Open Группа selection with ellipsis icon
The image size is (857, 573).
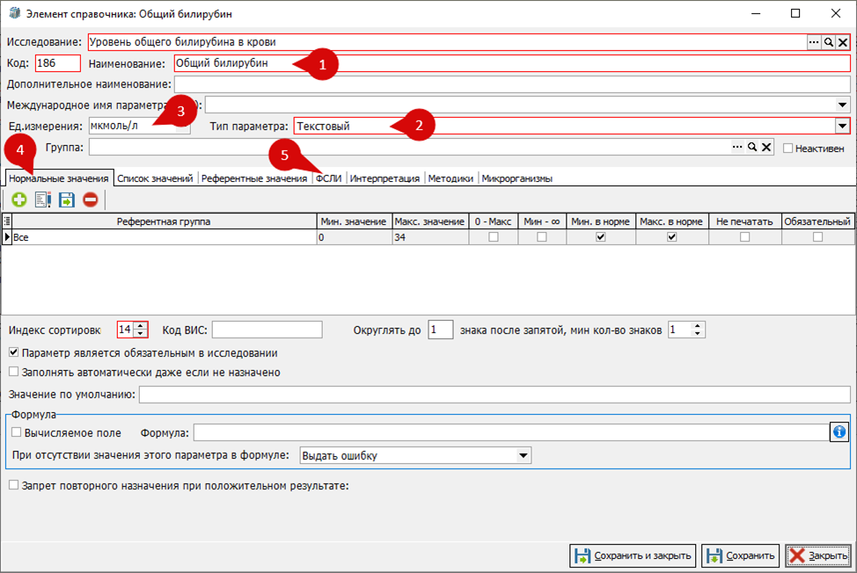(737, 148)
